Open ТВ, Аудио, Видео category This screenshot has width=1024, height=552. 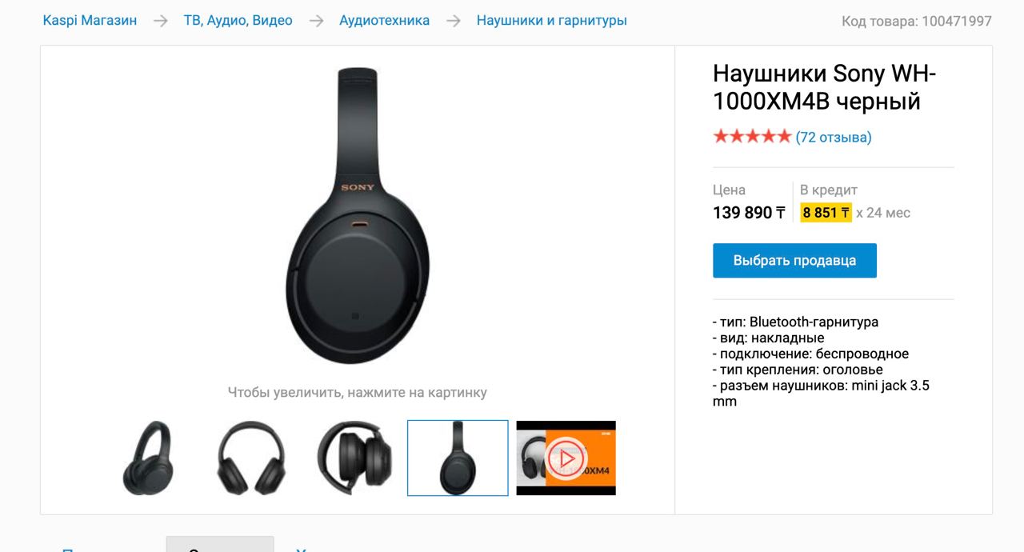pos(238,21)
